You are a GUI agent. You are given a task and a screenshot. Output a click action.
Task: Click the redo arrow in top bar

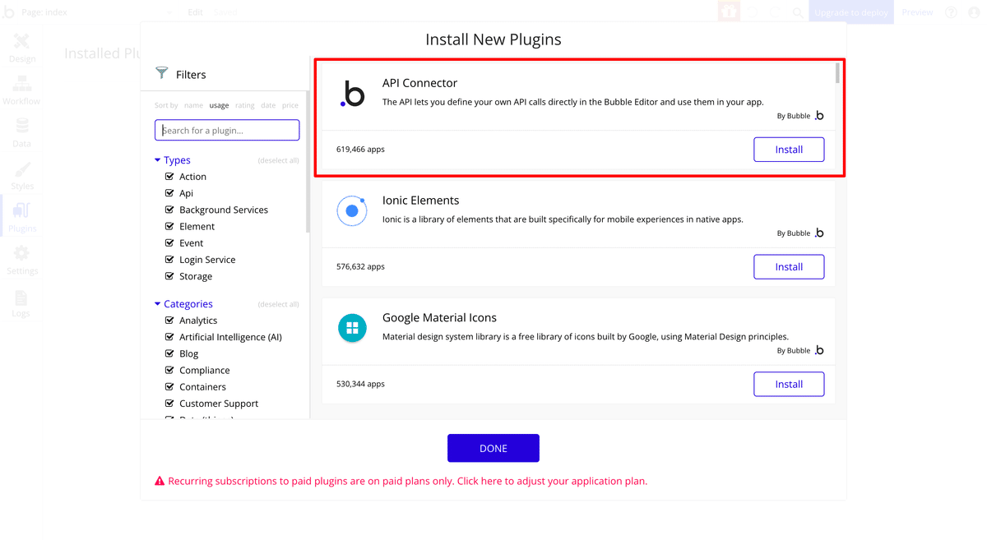pos(775,12)
